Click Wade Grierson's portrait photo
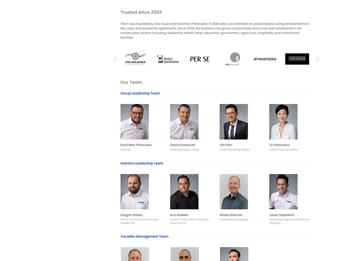 pos(233,192)
